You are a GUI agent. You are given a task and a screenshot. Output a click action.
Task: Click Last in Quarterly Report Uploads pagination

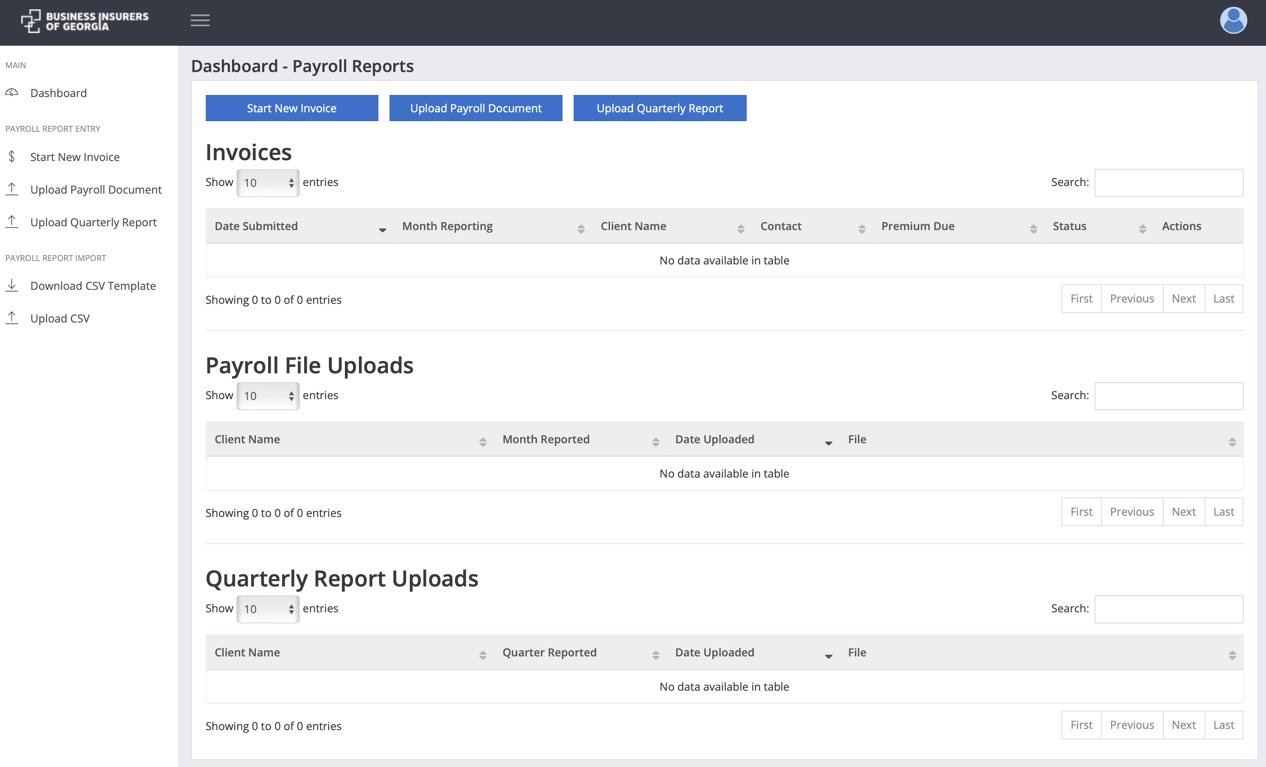click(x=1224, y=725)
